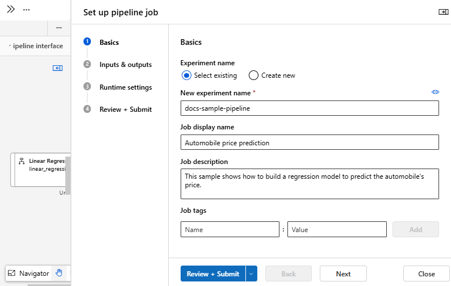Click the blue panel collapse icon on canvas

point(57,68)
